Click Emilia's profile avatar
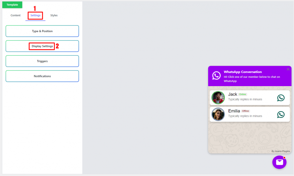 [x=218, y=114]
